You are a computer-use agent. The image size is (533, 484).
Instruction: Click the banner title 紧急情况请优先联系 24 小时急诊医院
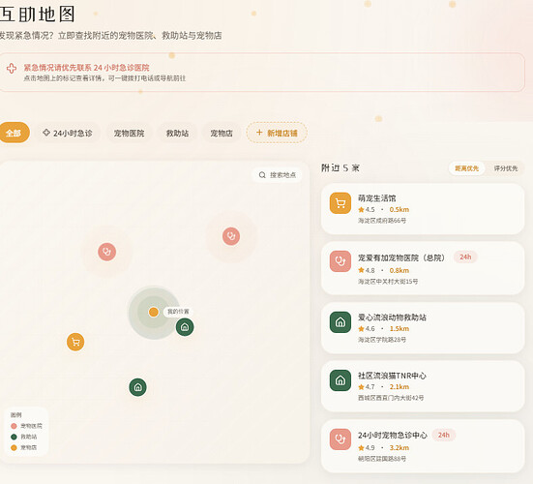(86, 68)
